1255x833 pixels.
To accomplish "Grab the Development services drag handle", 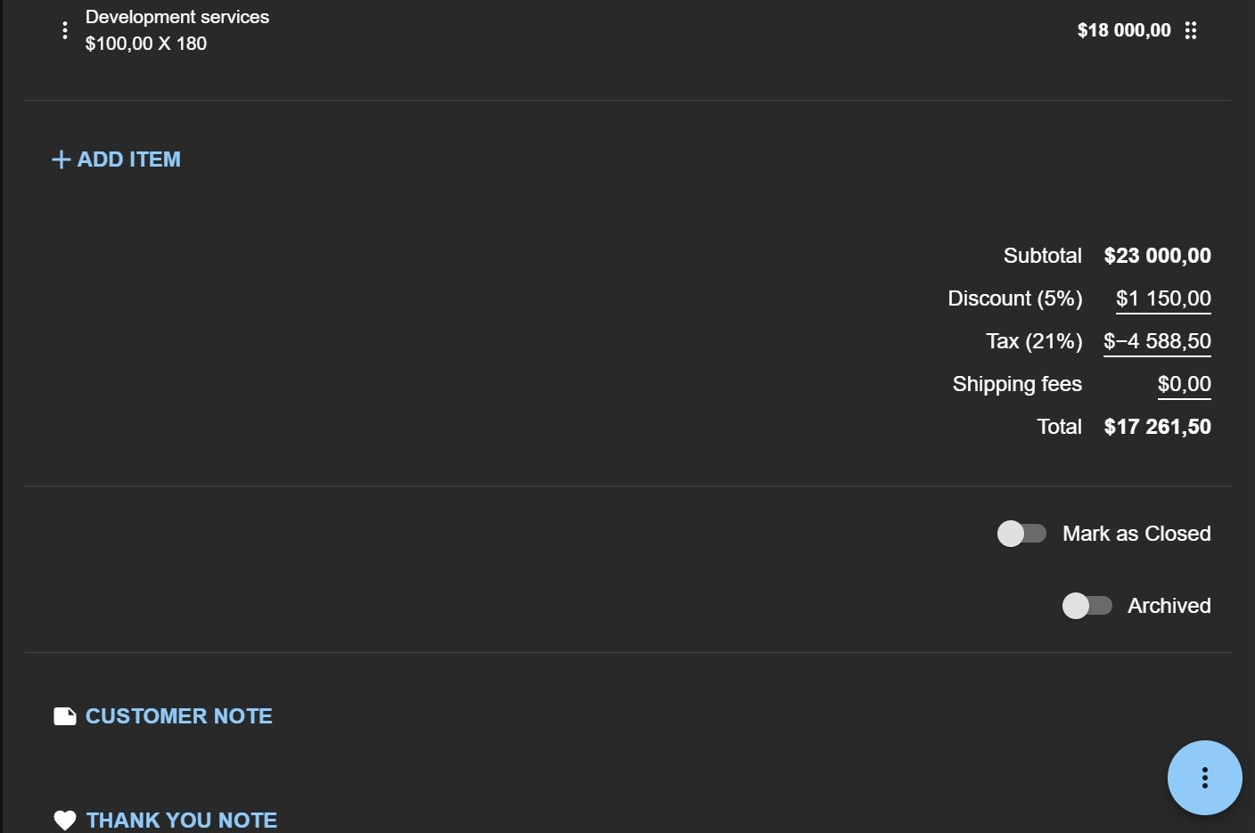I will coord(1191,30).
